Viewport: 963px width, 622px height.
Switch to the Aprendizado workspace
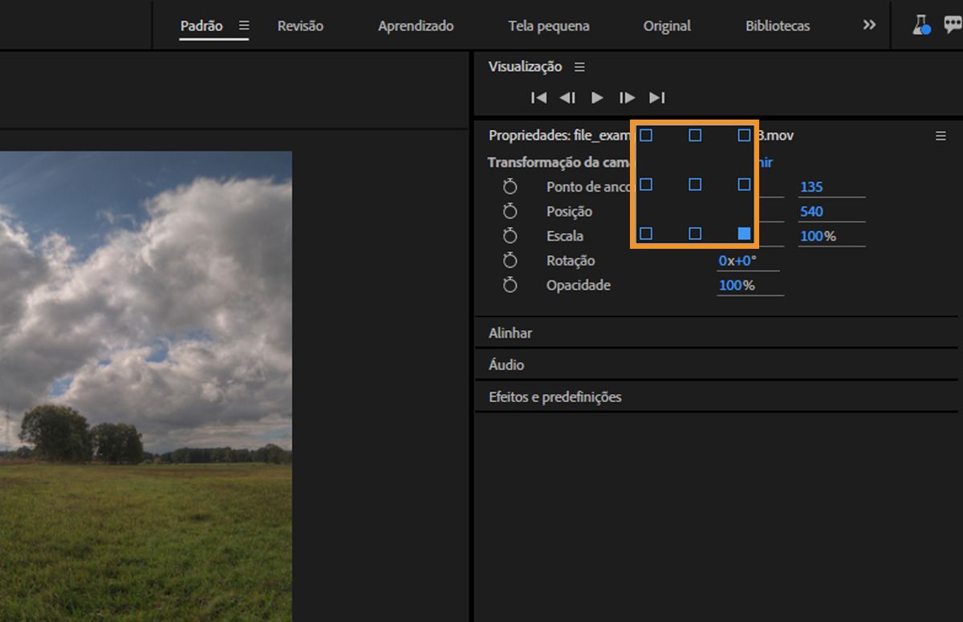coord(416,26)
